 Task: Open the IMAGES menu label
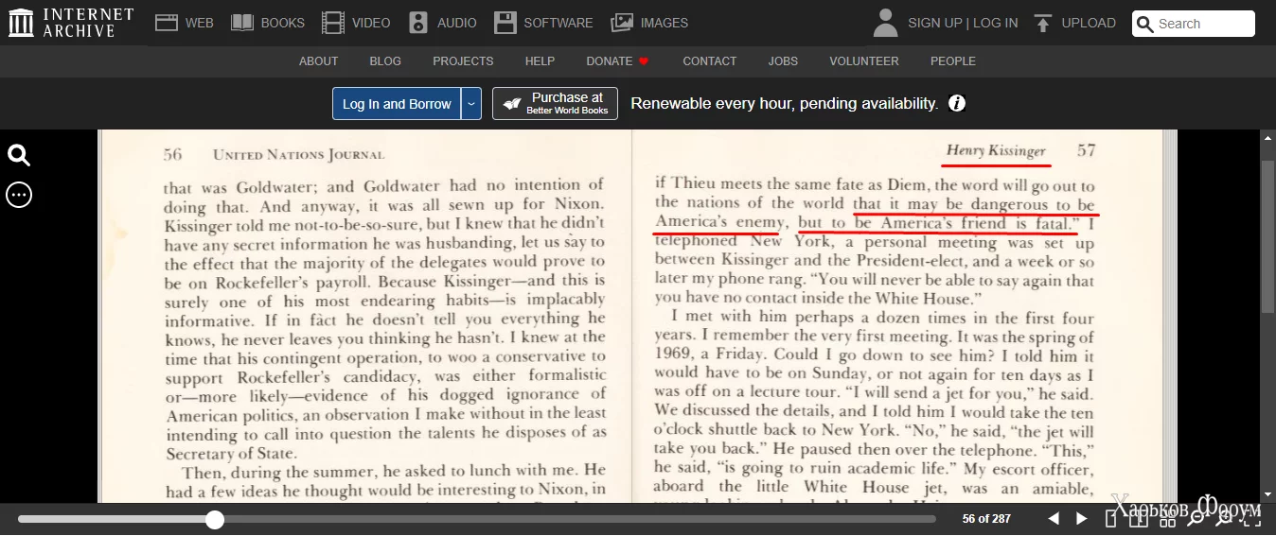pyautogui.click(x=665, y=23)
